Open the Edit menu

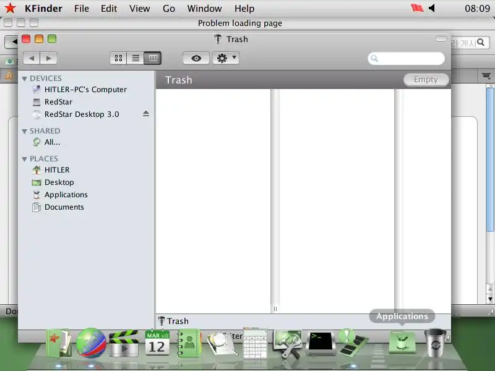(109, 9)
